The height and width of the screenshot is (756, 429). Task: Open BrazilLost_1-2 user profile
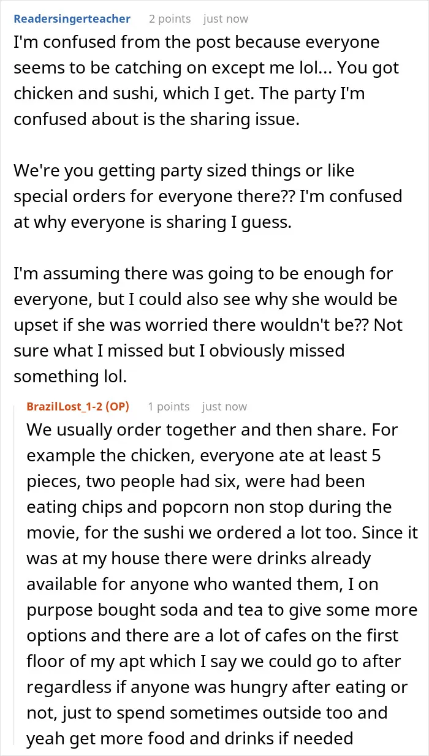coord(65,407)
